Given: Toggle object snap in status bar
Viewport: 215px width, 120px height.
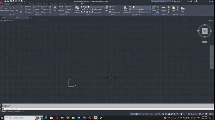Looking at the screenshot, I should pyautogui.click(x=159, y=114).
